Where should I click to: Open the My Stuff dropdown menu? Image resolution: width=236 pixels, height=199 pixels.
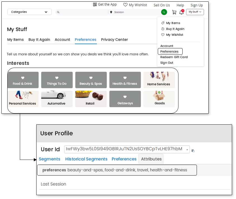pyautogui.click(x=195, y=12)
